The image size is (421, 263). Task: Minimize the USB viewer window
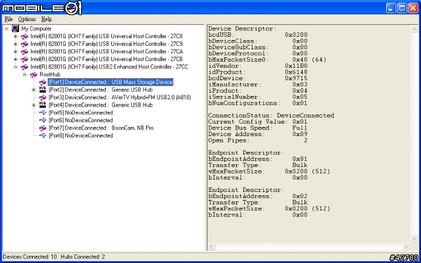tap(391, 8)
